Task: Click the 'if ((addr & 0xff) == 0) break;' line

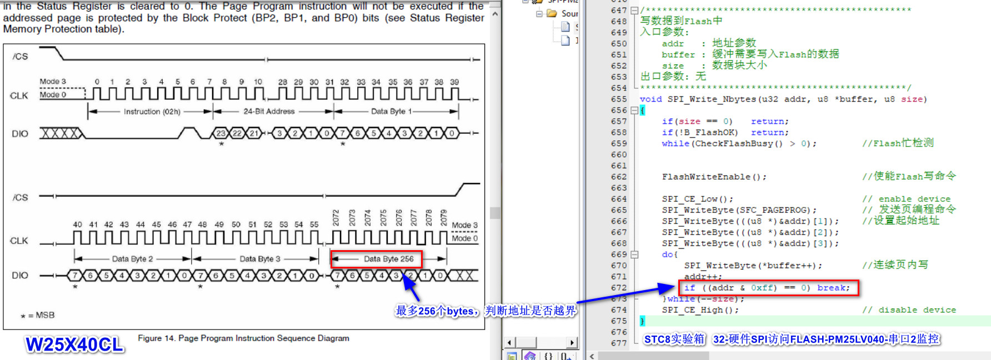Action: pos(767,287)
